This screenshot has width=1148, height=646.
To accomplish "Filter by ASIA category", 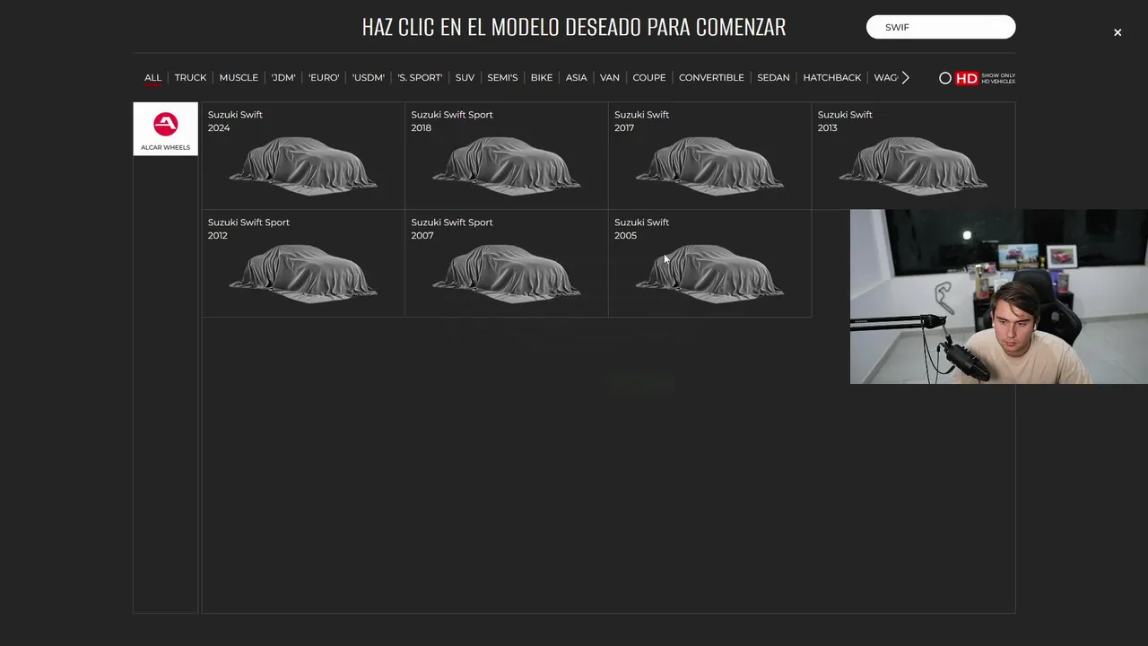I will [577, 78].
